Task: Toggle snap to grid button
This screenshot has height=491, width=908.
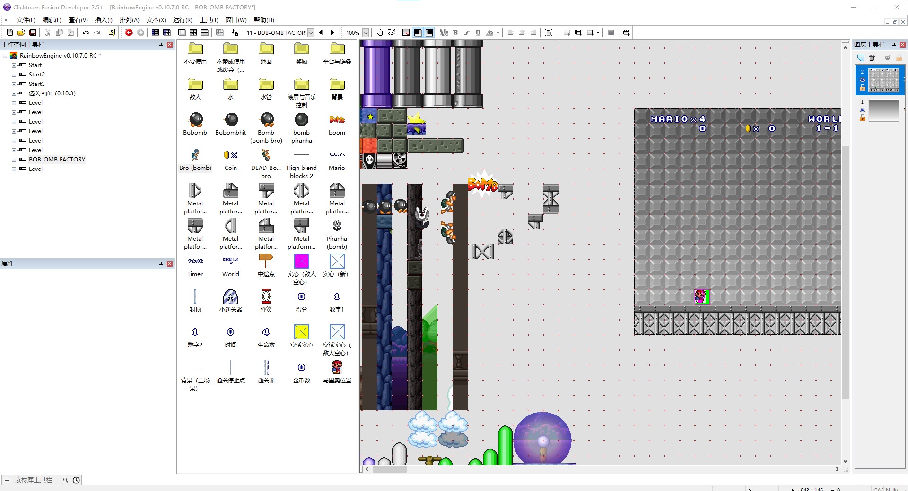Action: pyautogui.click(x=429, y=33)
